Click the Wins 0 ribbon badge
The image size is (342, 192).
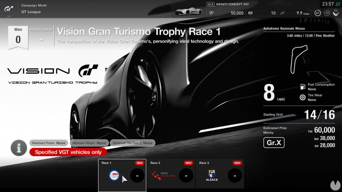18,38
